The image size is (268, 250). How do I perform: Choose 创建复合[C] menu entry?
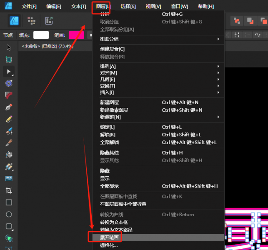(x=158, y=49)
